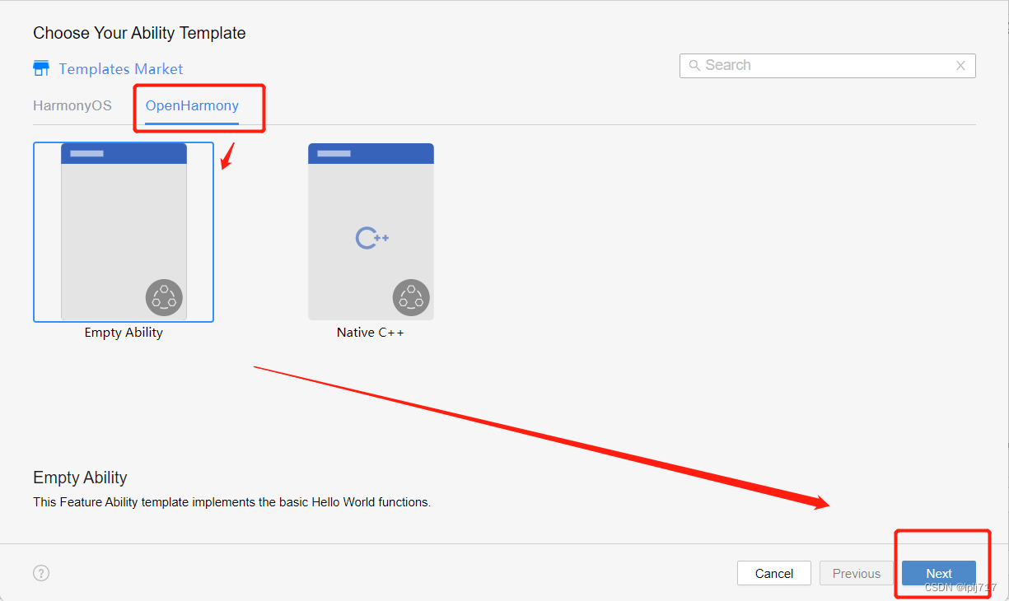Click the magnifier icon in the search field
This screenshot has width=1009, height=601.
coord(694,65)
